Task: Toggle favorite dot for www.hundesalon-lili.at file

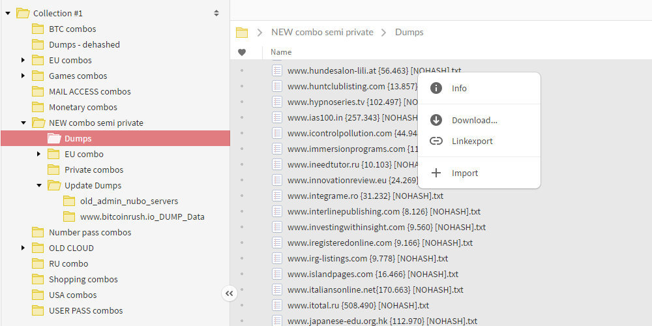Action: pyautogui.click(x=242, y=70)
